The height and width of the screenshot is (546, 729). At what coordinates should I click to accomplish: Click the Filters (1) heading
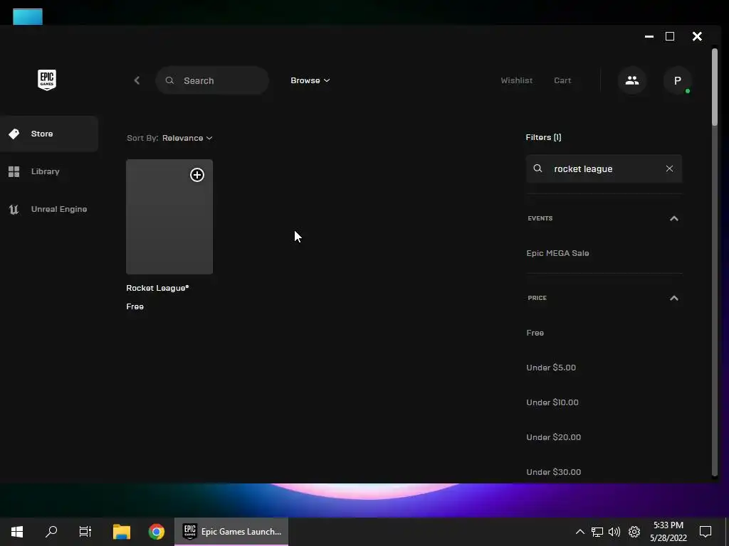pyautogui.click(x=543, y=137)
